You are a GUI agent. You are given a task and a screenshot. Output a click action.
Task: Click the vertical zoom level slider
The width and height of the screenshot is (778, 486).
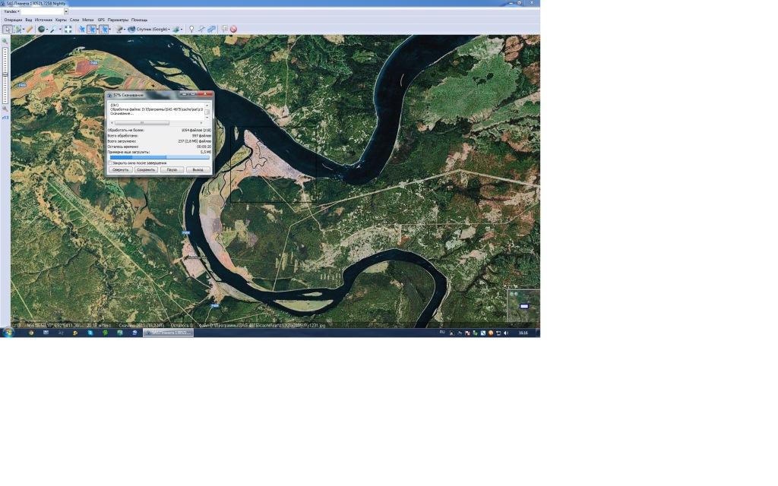[5, 76]
